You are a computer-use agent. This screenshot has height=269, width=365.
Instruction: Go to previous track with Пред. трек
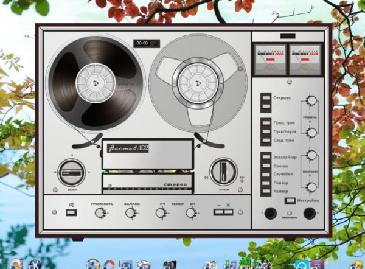pos(266,123)
